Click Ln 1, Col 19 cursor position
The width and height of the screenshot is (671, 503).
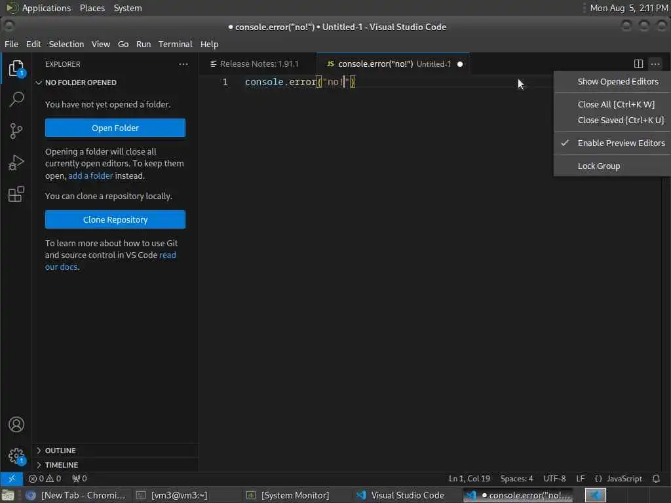tap(469, 479)
